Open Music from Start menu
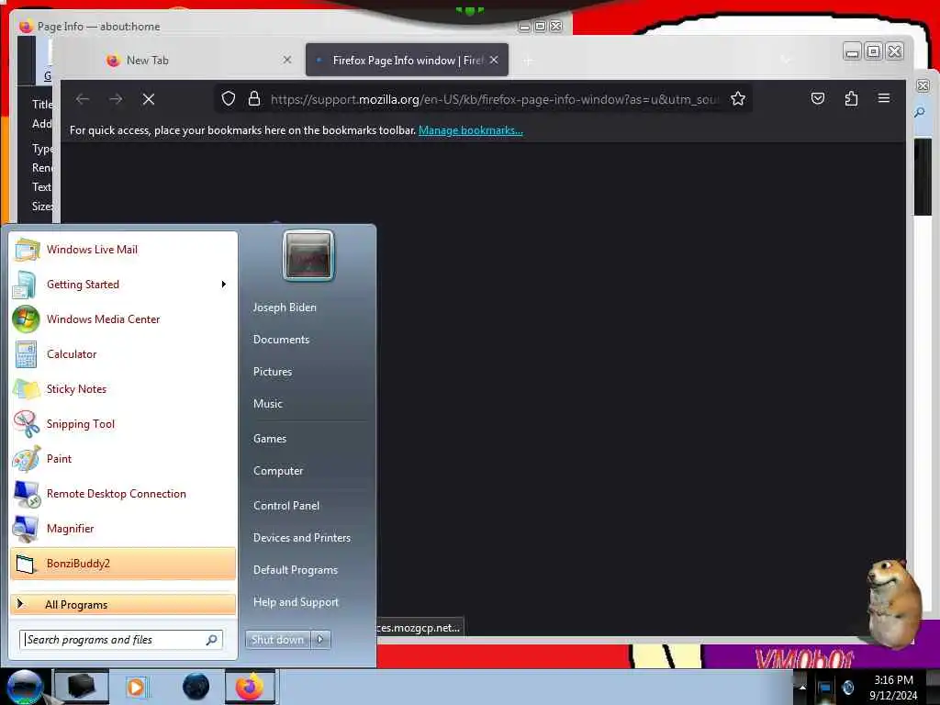 point(268,404)
